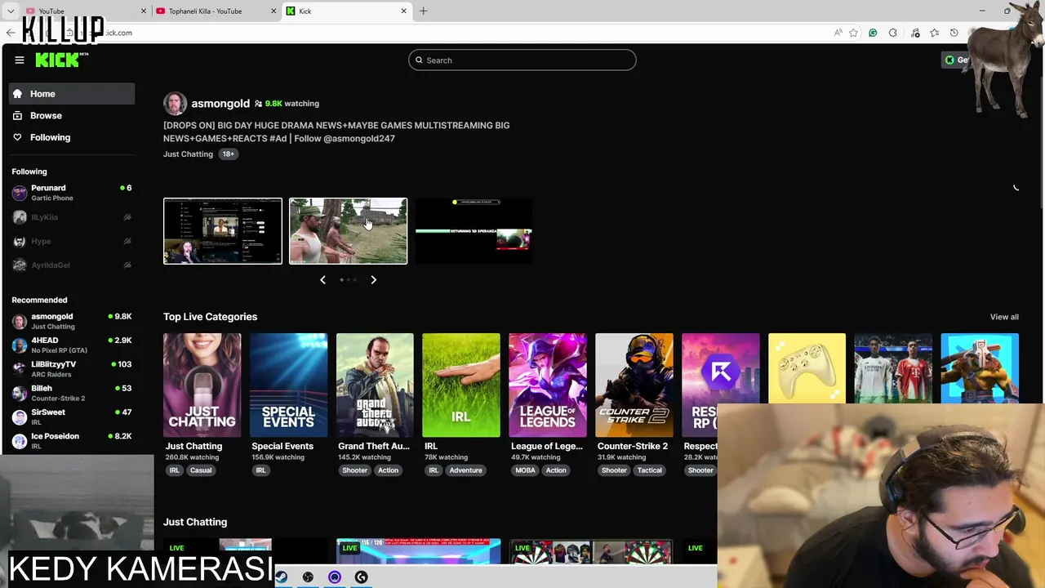Image resolution: width=1045 pixels, height=588 pixels.
Task: Click the Logitech G HUB taskbar icon
Action: [x=361, y=577]
